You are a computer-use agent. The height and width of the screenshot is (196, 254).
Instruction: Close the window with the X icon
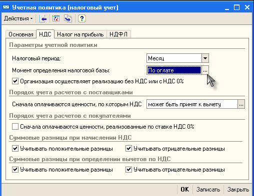tap(247, 7)
